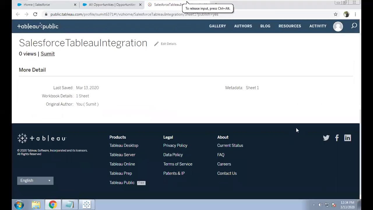Open the English language dropdown
This screenshot has width=373, height=210.
(35, 181)
